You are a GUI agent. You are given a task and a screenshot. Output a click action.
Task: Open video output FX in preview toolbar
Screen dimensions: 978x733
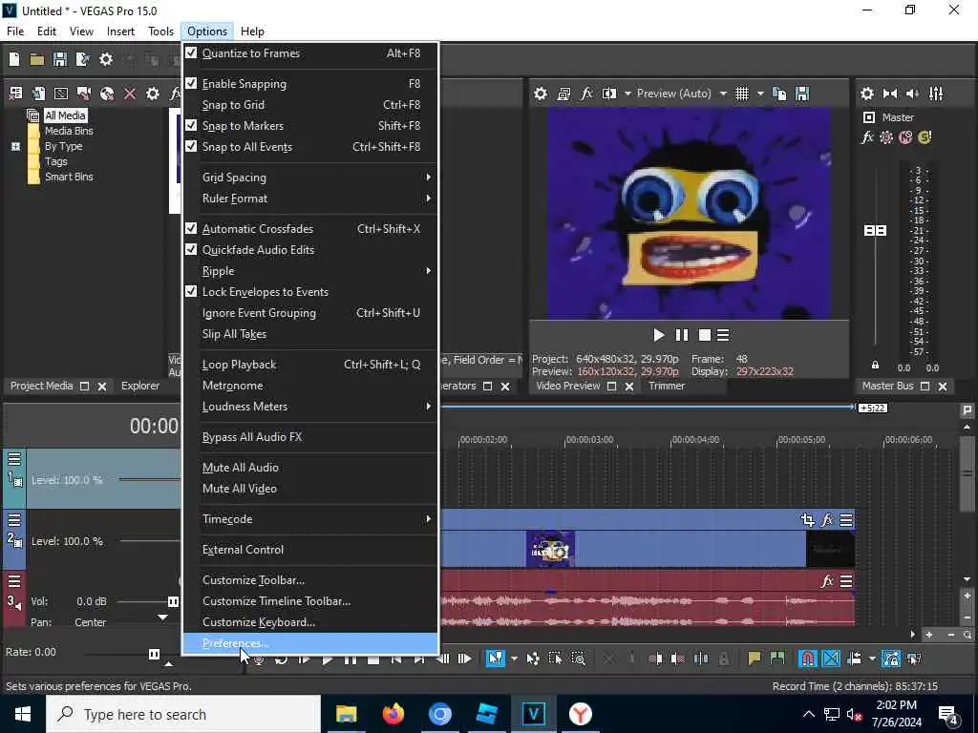coord(586,94)
